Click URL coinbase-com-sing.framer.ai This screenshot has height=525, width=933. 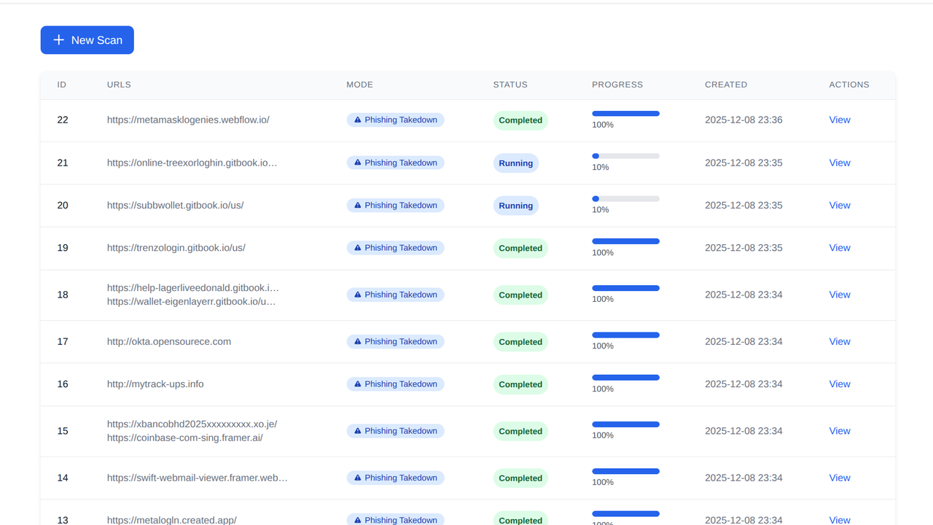[x=185, y=437]
